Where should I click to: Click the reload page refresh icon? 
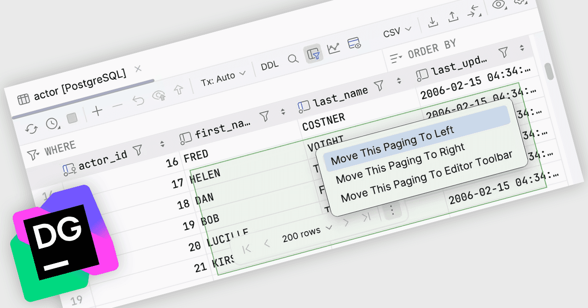tap(32, 129)
